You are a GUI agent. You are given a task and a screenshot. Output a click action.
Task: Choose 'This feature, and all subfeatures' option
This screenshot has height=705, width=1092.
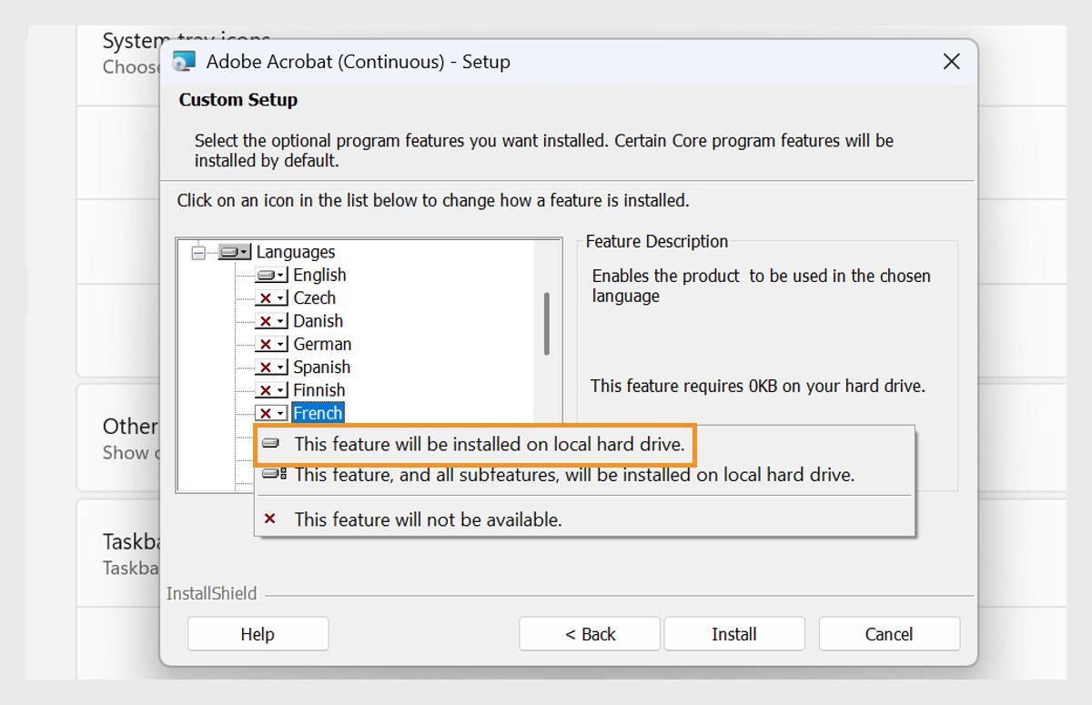point(573,474)
